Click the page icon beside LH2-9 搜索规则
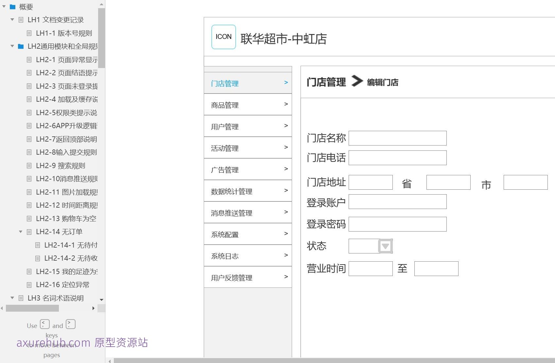The image size is (555, 363). [29, 166]
